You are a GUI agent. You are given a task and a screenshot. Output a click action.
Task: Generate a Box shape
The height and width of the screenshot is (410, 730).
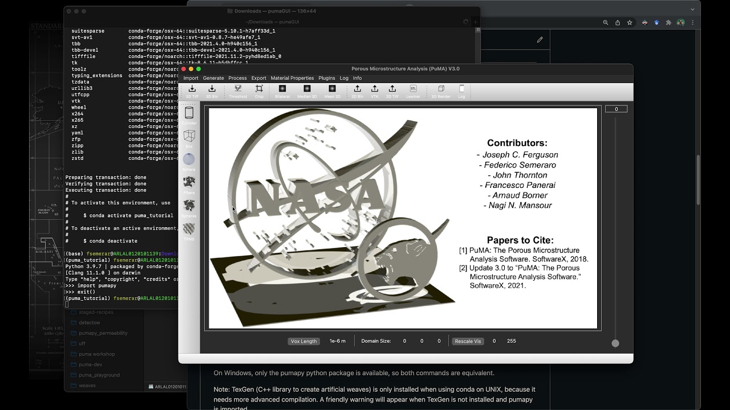(x=189, y=138)
